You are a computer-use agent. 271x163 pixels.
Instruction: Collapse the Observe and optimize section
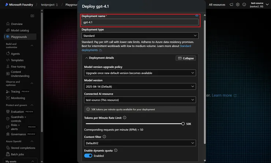pyautogui.click(x=32, y=83)
